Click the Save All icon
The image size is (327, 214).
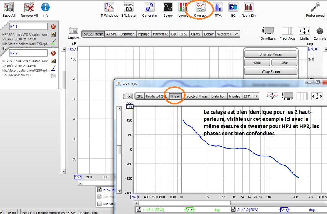coord(9,10)
